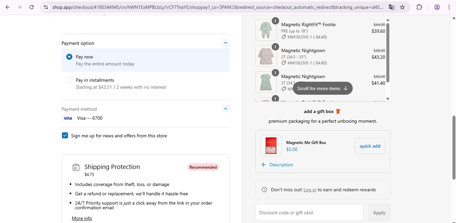The image size is (456, 223).
Task: Click the order items scroll-up arrow
Action: pos(388,20)
